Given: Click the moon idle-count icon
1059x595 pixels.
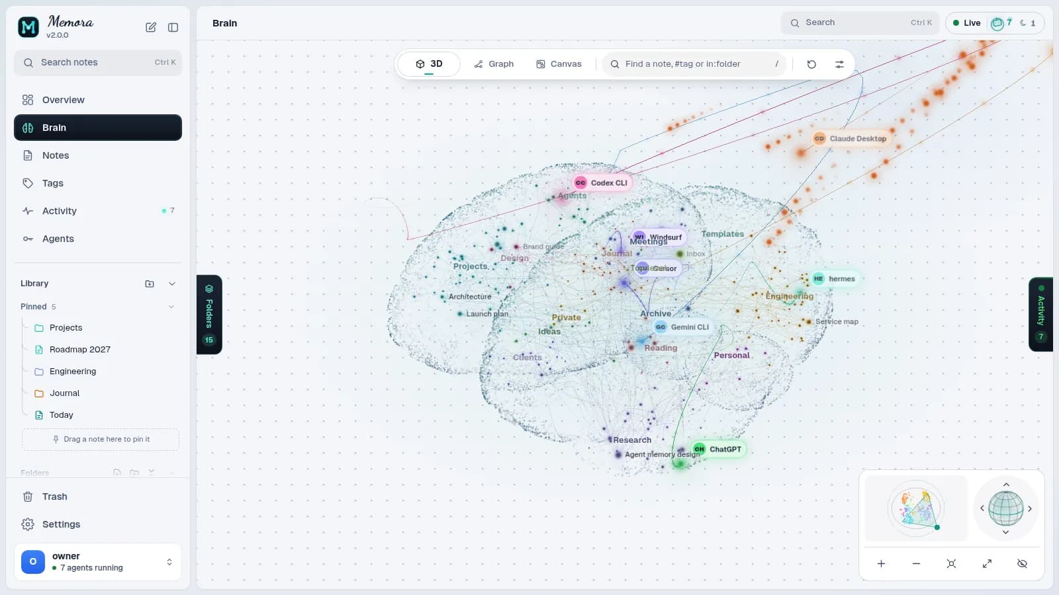Looking at the screenshot, I should point(1024,23).
